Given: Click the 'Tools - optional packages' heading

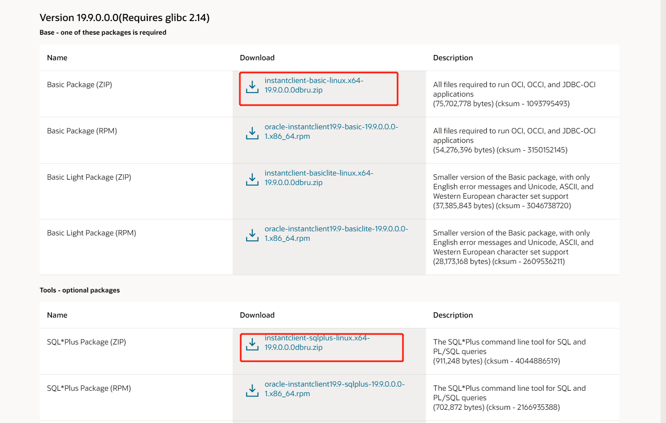Looking at the screenshot, I should [80, 290].
